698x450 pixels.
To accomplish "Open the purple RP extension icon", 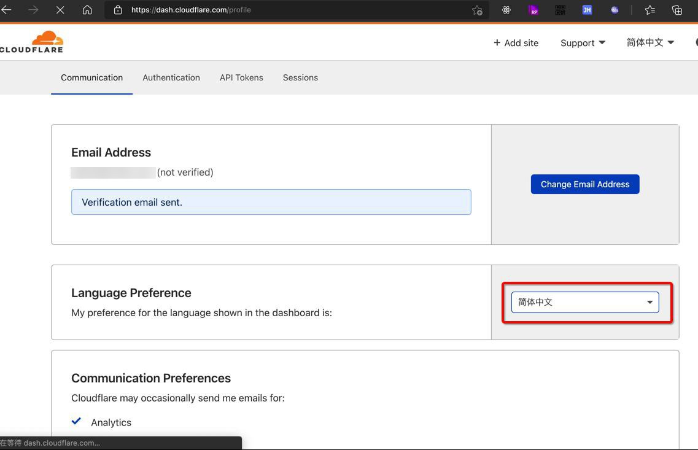I will (533, 10).
